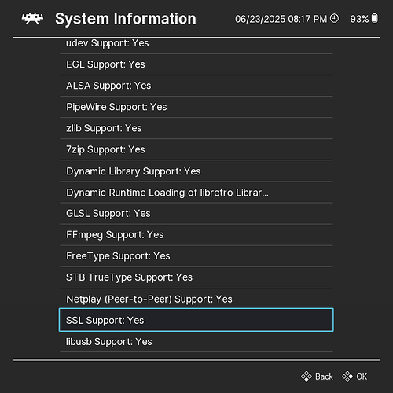This screenshot has height=393, width=393.
Task: Select STB TrueType Support item
Action: tap(196, 277)
